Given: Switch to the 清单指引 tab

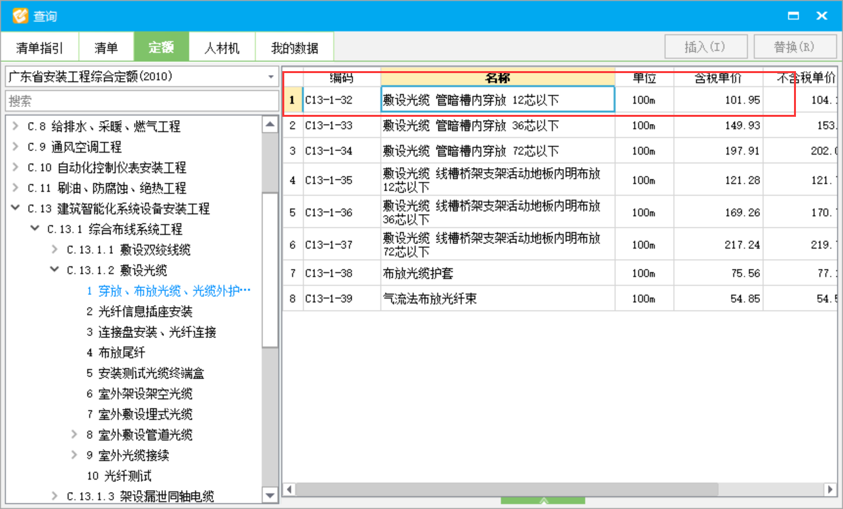Looking at the screenshot, I should pyautogui.click(x=40, y=48).
